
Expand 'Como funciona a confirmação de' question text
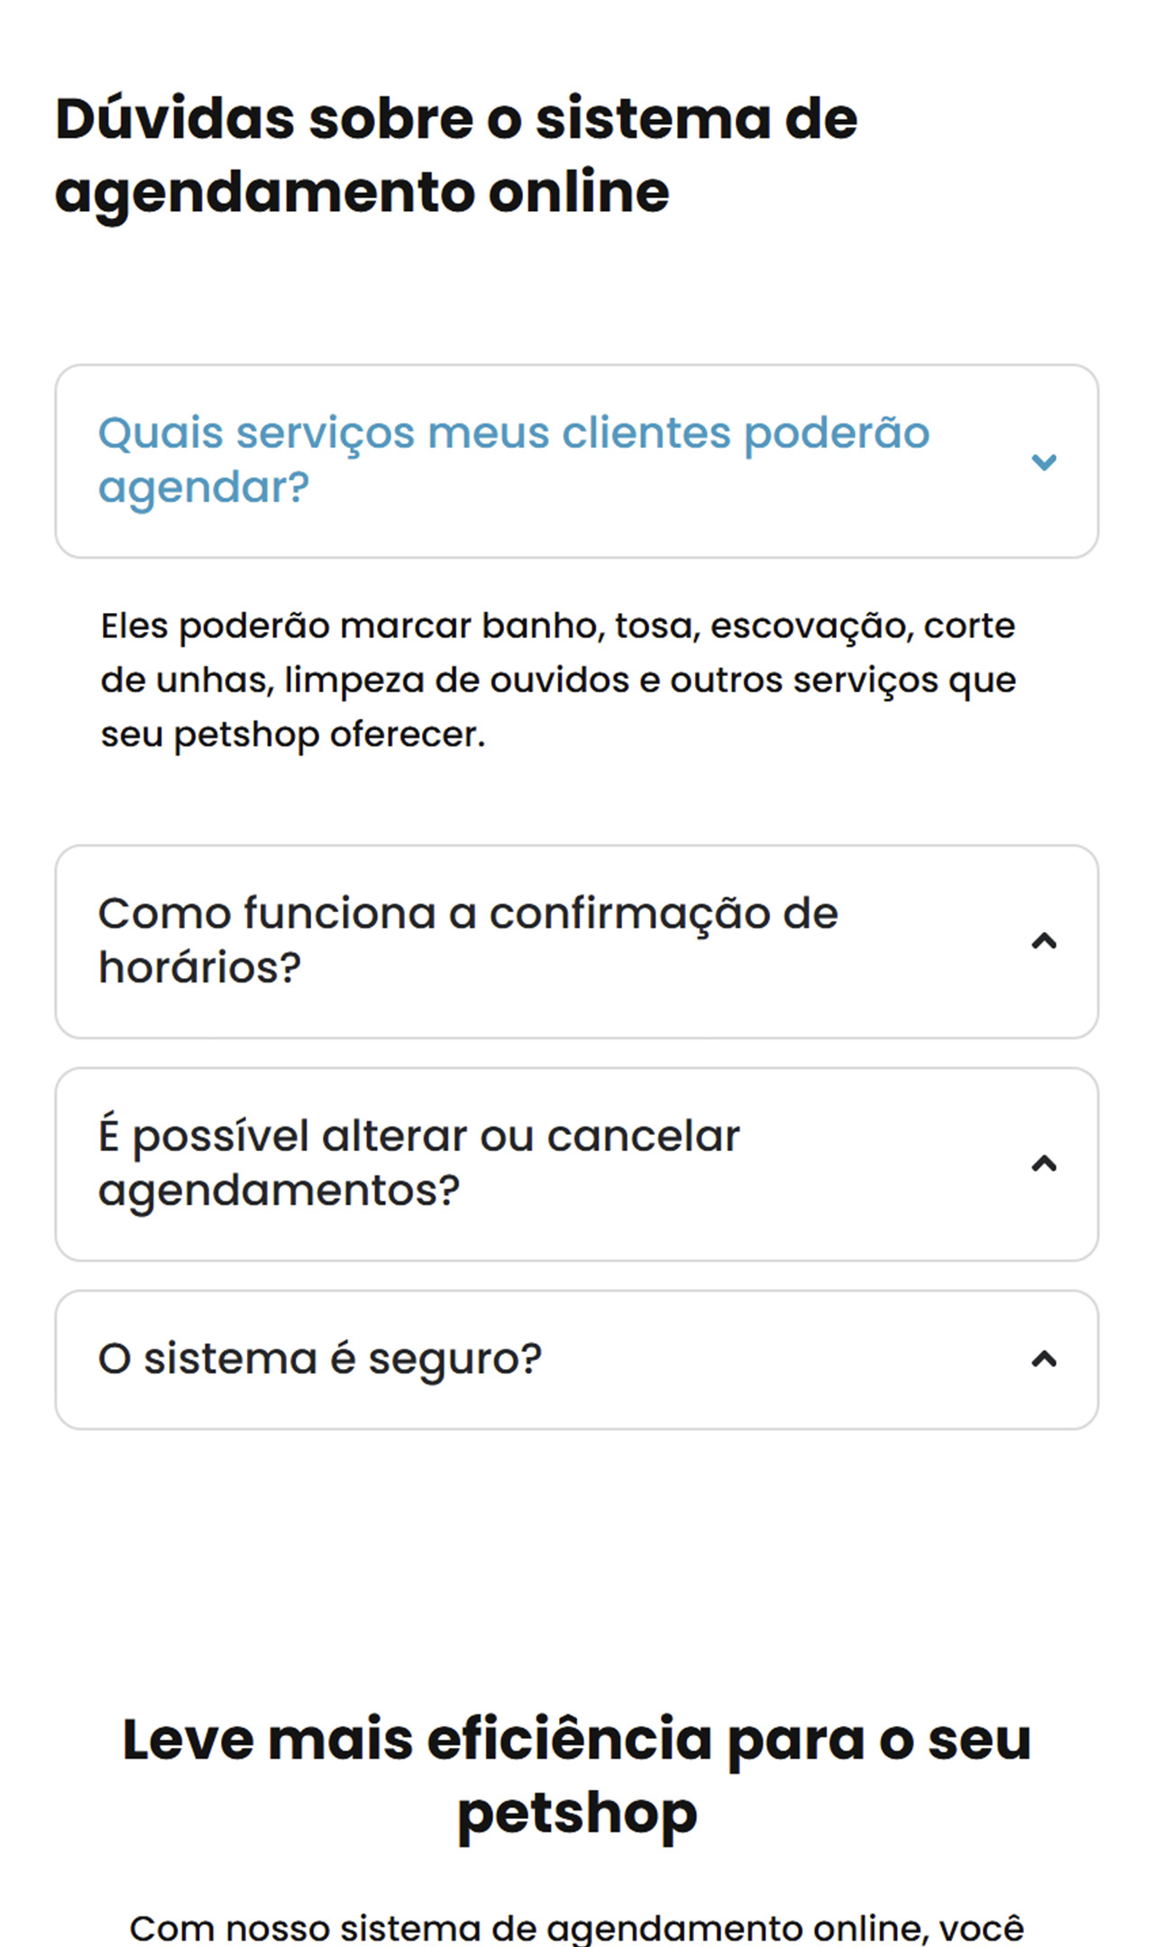coord(468,914)
